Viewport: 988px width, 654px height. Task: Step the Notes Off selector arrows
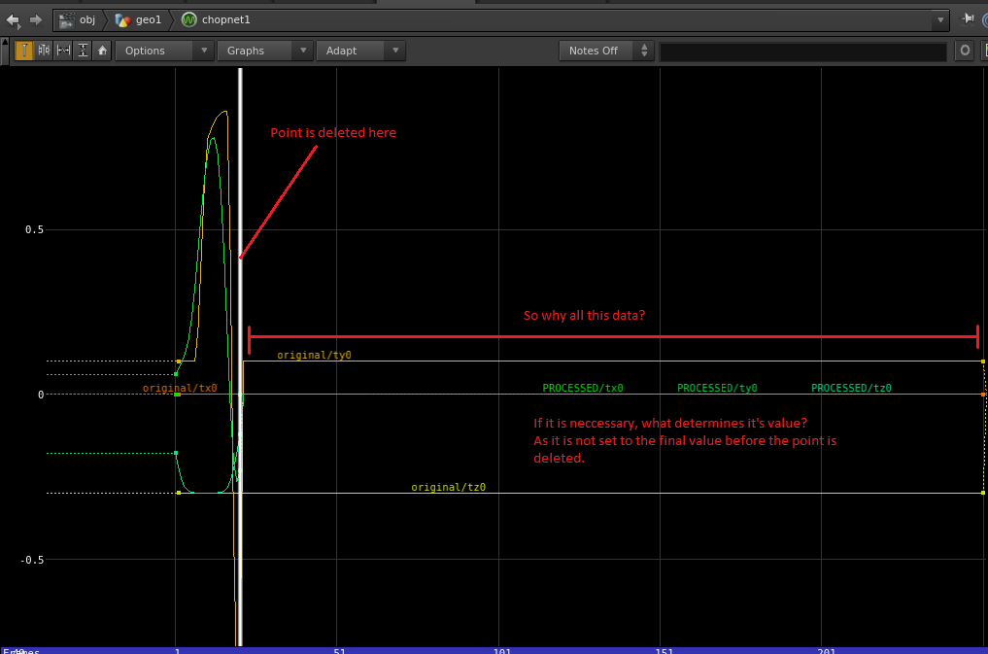644,51
